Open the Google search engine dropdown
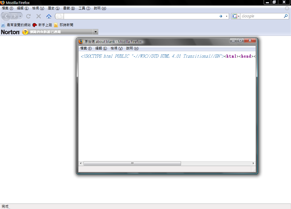Screen dimensions: 291x209 click(x=236, y=16)
